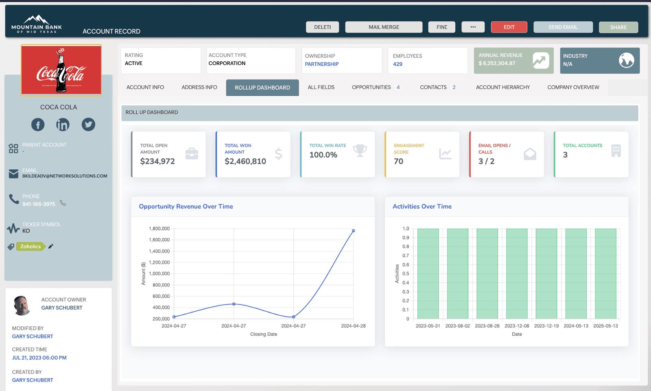The image size is (651, 391).
Task: Click the Rating value ACTIVE
Action: point(133,63)
